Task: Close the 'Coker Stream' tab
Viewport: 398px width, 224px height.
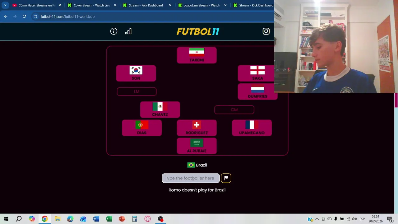Action: tap(115, 5)
